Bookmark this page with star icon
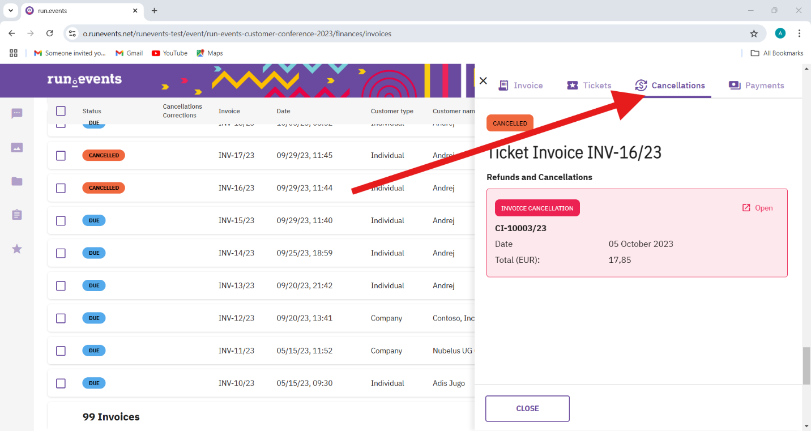This screenshot has width=811, height=431. [754, 33]
